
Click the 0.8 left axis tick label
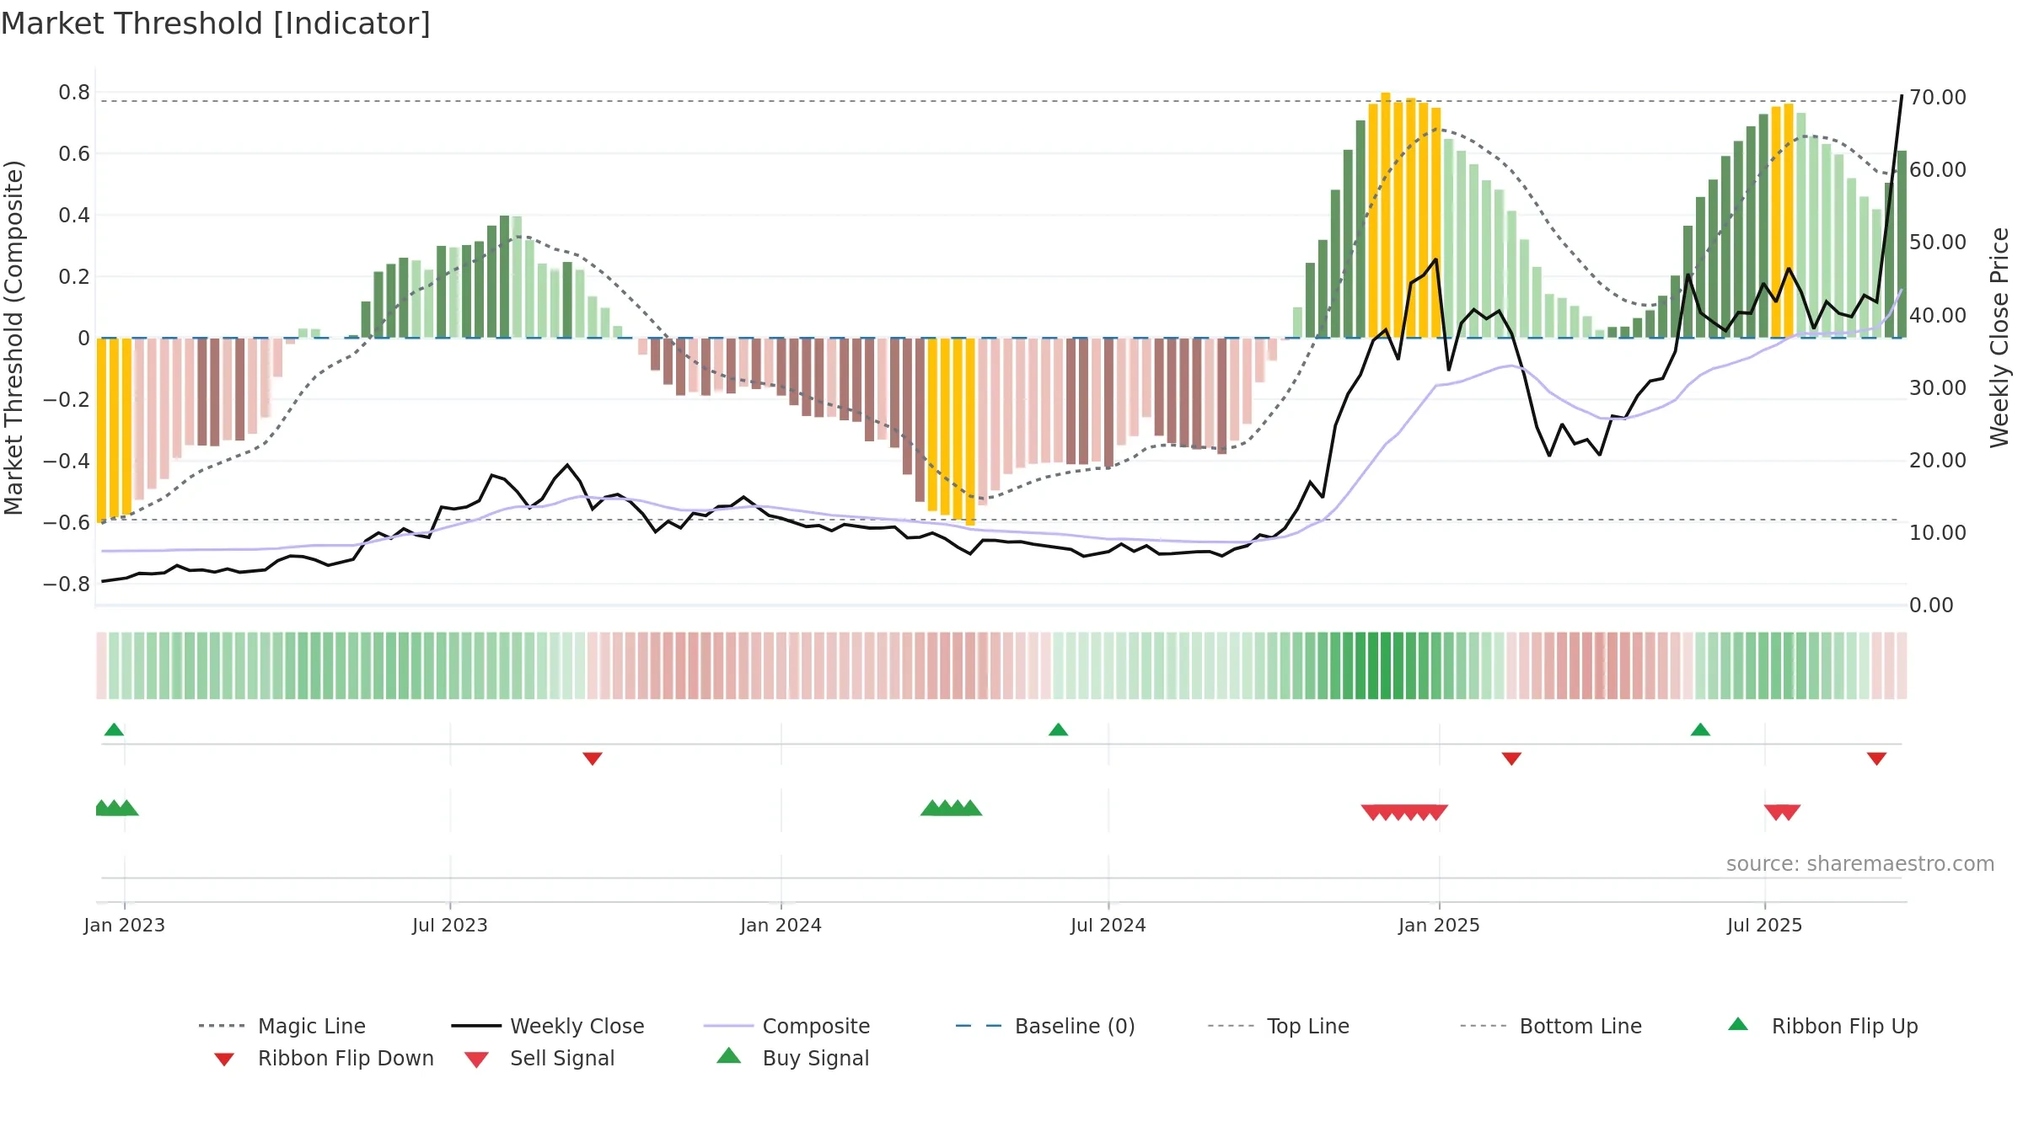click(x=74, y=93)
